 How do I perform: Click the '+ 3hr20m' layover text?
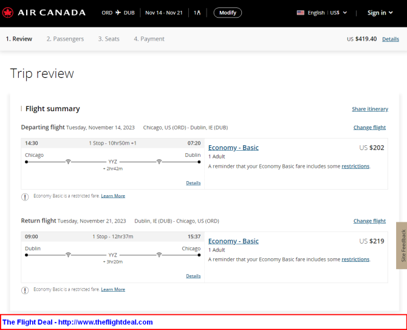point(112,262)
